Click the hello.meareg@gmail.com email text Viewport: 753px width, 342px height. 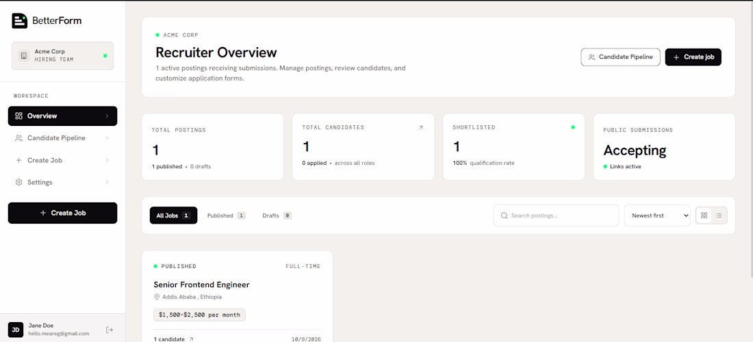[x=59, y=333]
